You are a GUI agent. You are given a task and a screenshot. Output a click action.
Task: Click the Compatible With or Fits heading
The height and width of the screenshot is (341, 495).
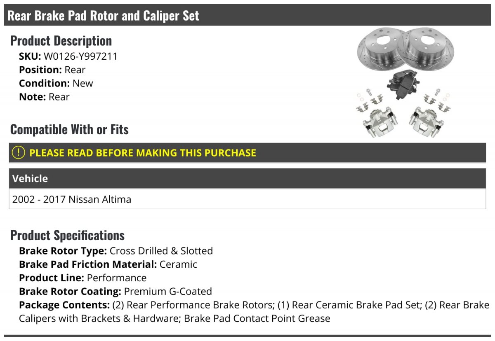pos(69,130)
